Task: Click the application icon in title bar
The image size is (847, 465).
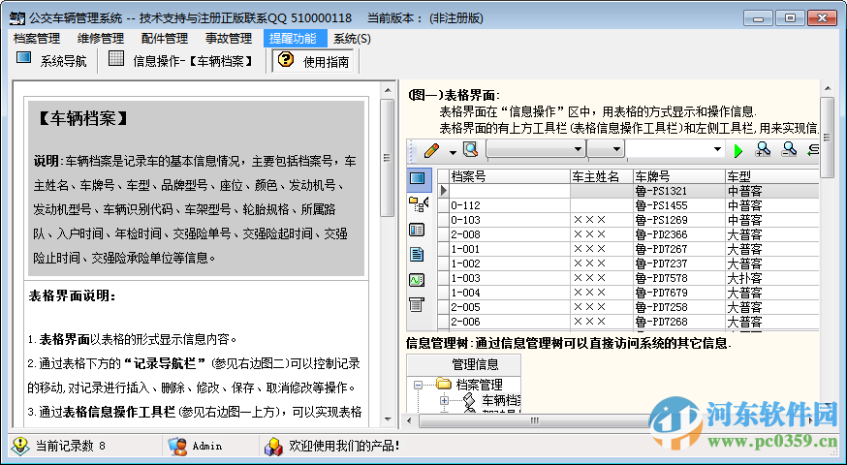Action: point(17,18)
